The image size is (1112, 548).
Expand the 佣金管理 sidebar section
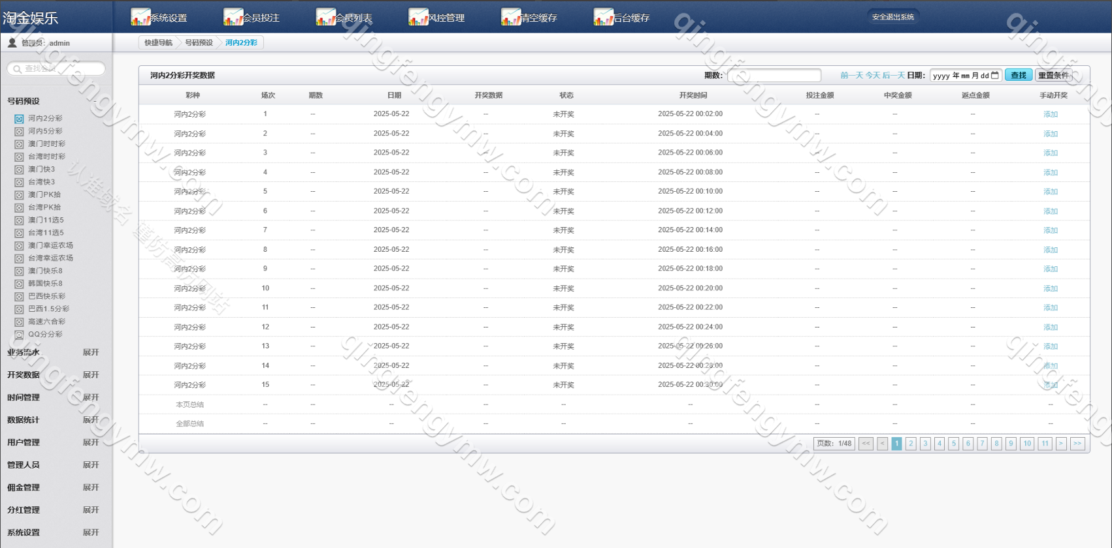point(91,487)
